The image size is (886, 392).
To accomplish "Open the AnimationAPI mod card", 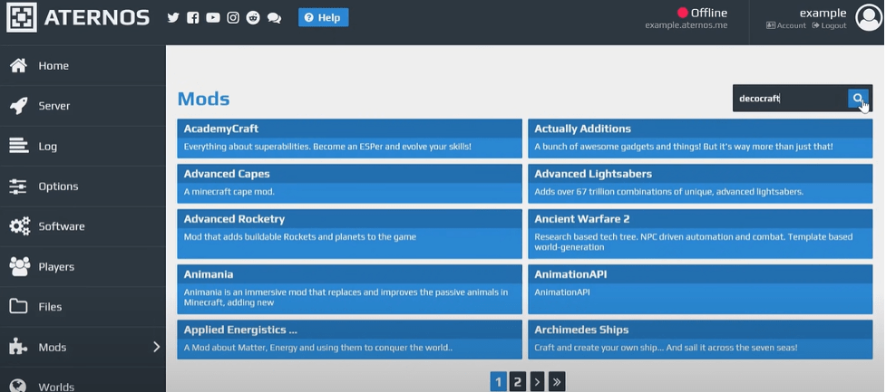I will point(700,290).
